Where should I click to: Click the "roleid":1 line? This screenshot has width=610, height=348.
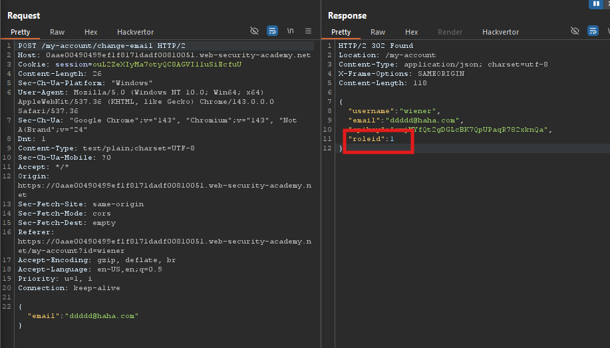pos(371,139)
